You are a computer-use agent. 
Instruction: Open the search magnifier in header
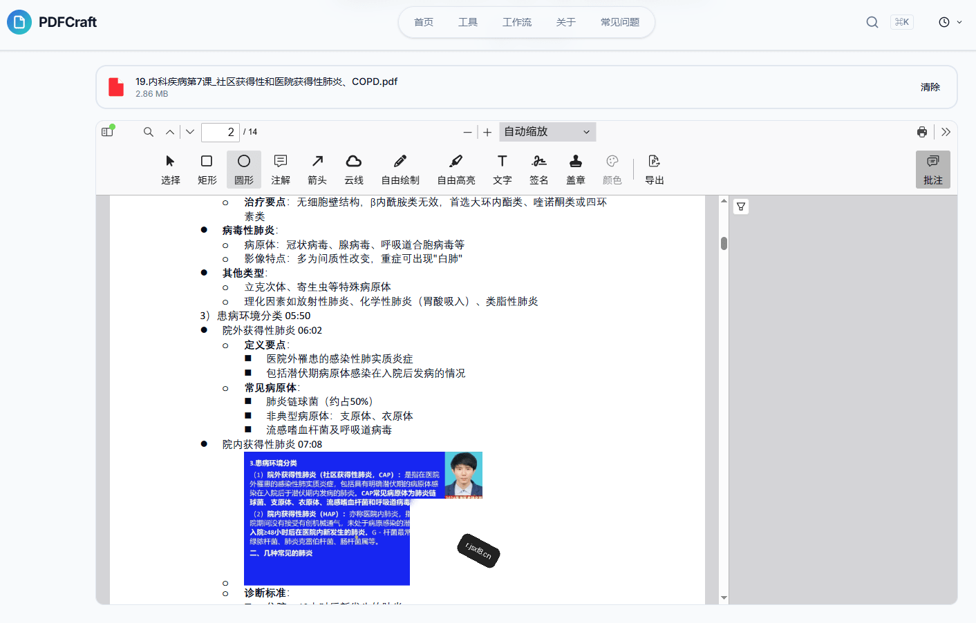(x=872, y=22)
